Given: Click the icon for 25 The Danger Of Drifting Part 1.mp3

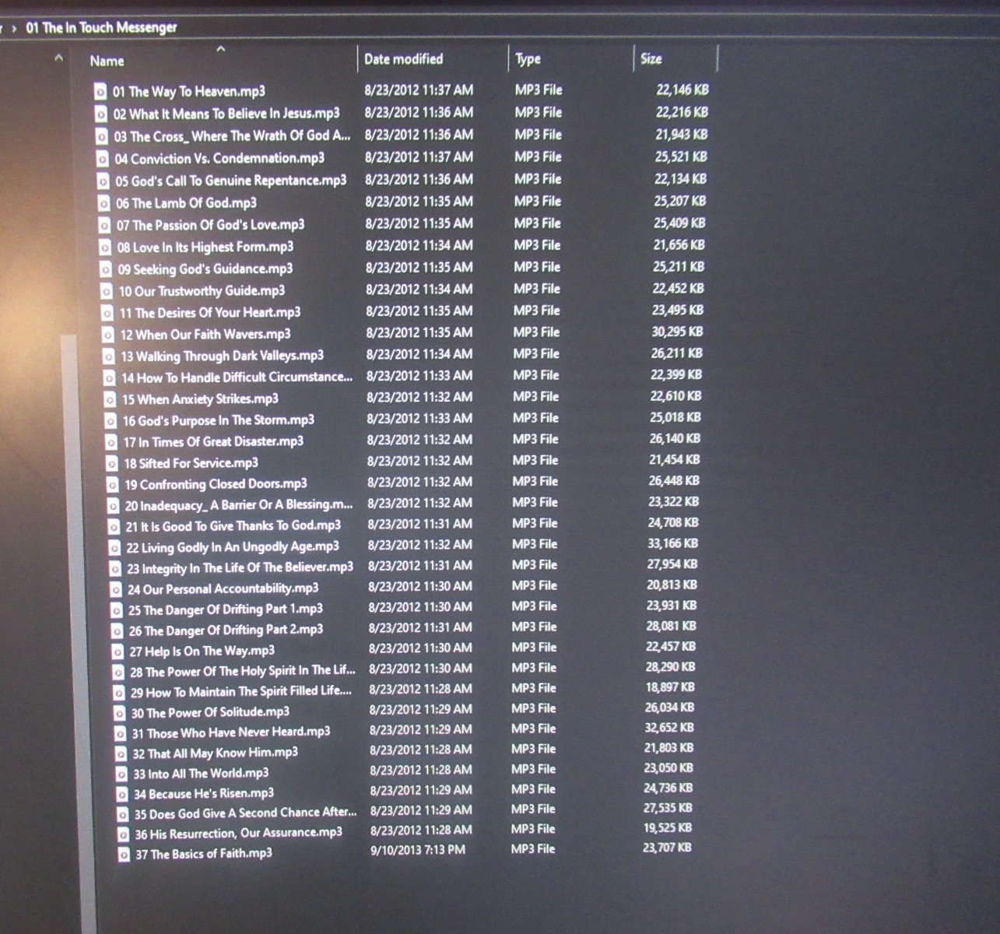Looking at the screenshot, I should pyautogui.click(x=116, y=610).
